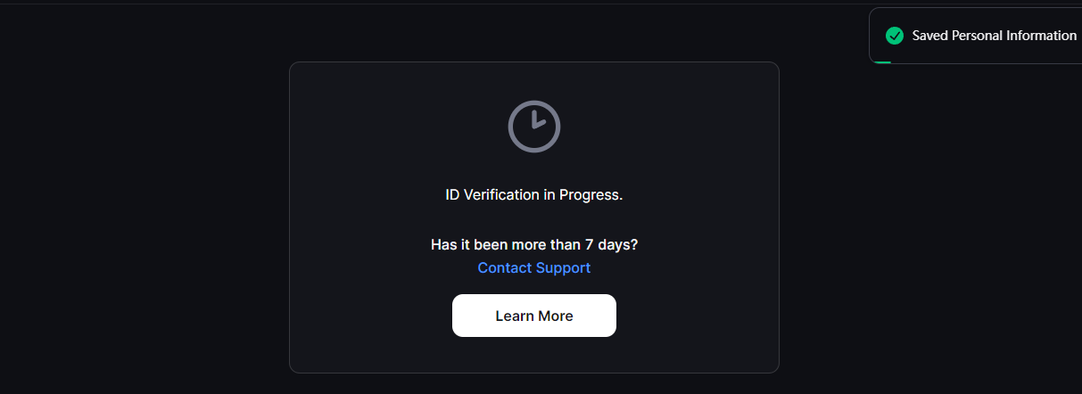
Task: Click the white check inside the green circle
Action: pyautogui.click(x=894, y=36)
